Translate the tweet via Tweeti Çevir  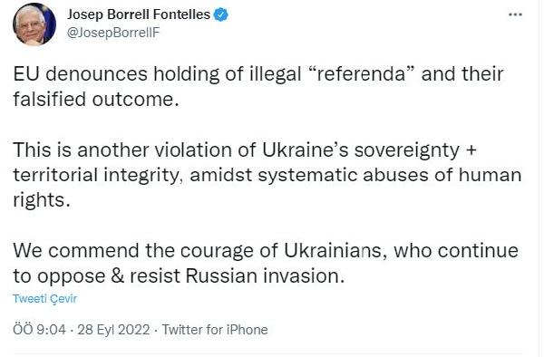pyautogui.click(x=44, y=298)
